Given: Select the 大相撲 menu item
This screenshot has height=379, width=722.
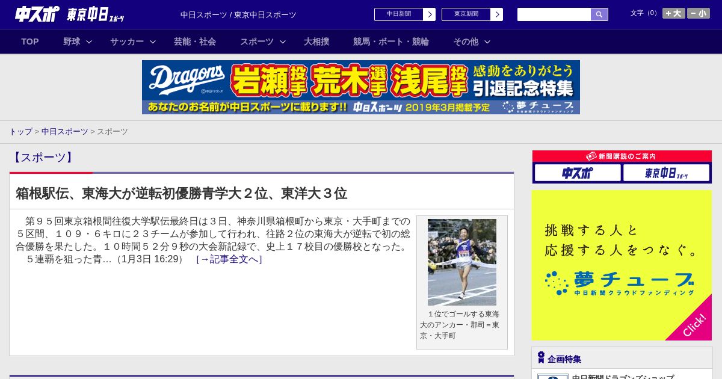Looking at the screenshot, I should coord(316,42).
